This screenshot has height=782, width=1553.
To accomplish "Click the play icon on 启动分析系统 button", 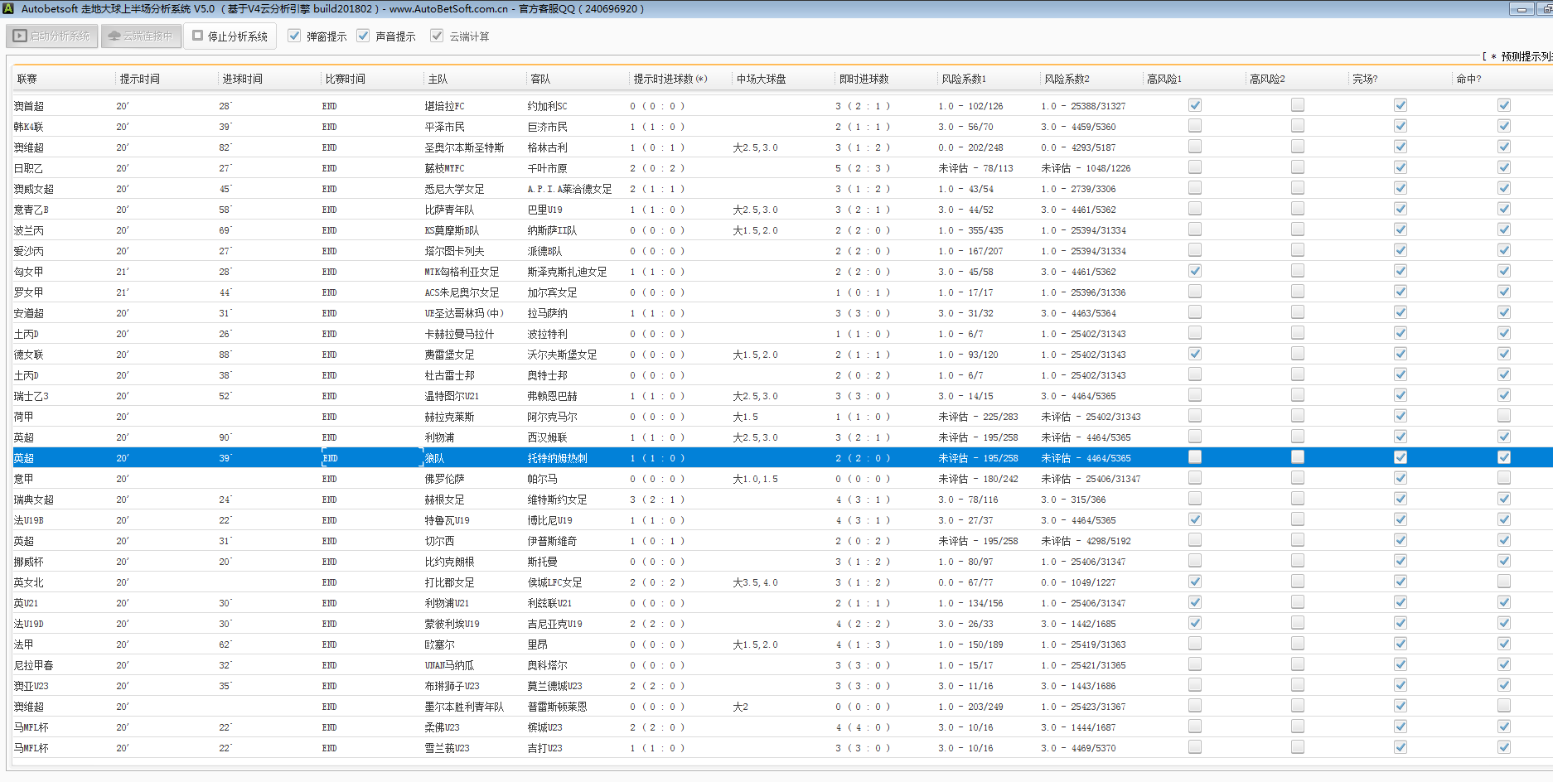I will [x=20, y=36].
